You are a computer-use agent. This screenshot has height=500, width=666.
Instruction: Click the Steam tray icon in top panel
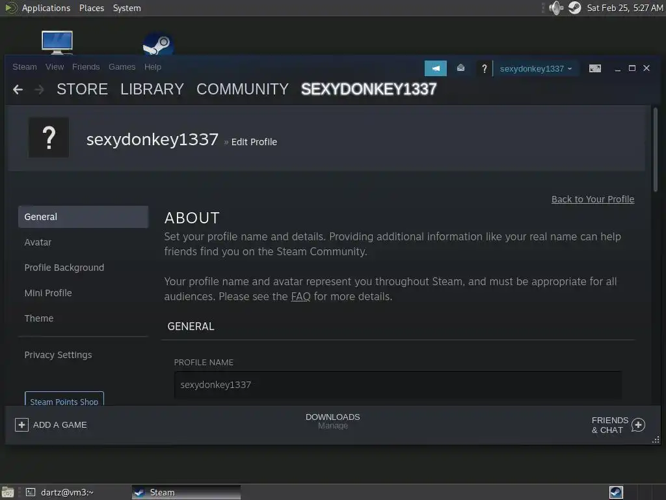(575, 8)
